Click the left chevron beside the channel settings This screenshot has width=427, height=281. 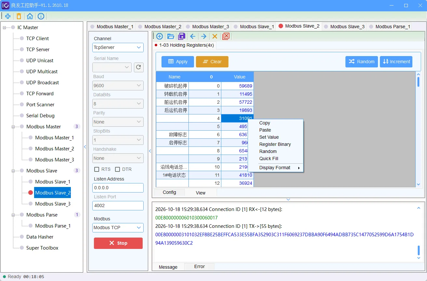pos(150,151)
